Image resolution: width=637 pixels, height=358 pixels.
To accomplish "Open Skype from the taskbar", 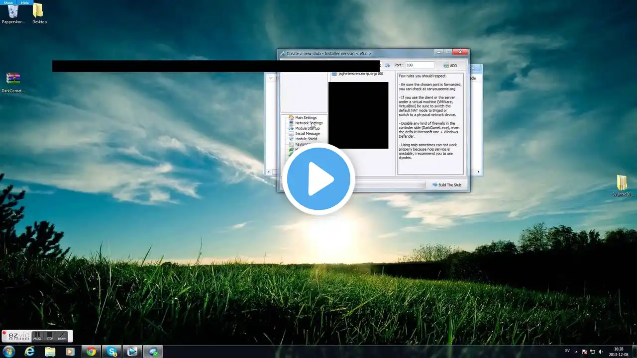I will (x=112, y=352).
